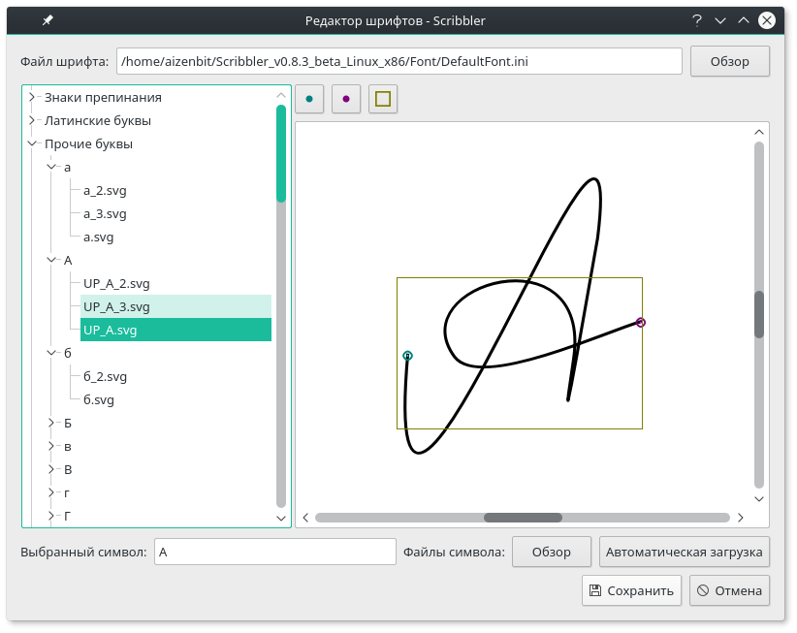Click tree scrollbar up arrow

(281, 95)
